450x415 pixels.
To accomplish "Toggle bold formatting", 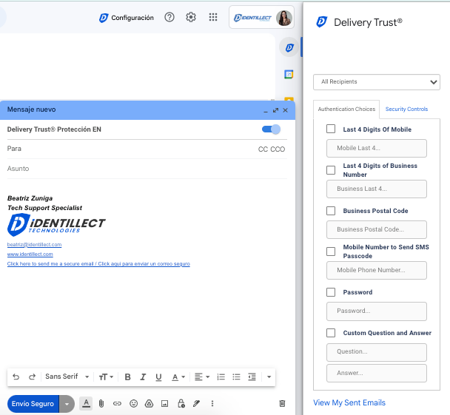I will click(x=128, y=377).
